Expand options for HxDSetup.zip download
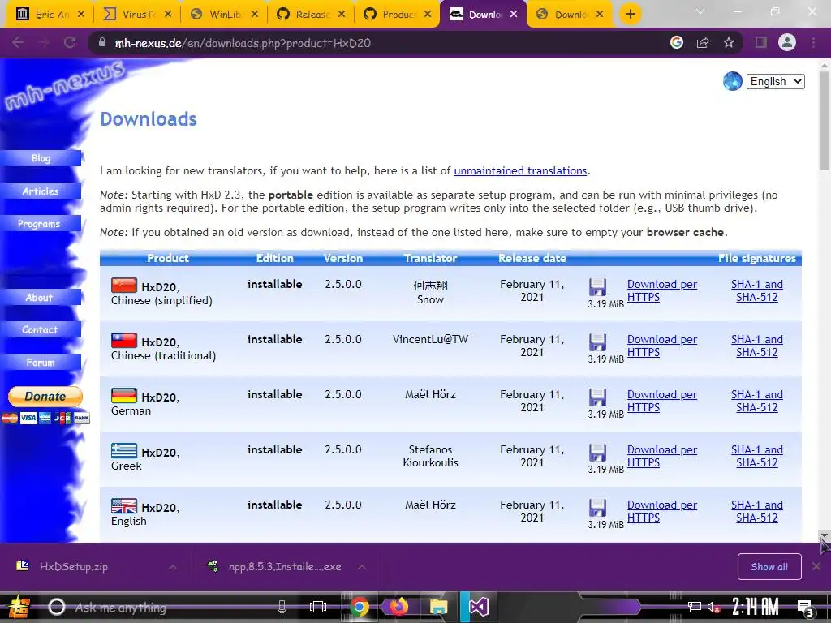The width and height of the screenshot is (831, 623). (173, 567)
